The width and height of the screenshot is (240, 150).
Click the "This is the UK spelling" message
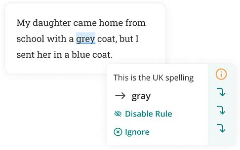coord(153,78)
